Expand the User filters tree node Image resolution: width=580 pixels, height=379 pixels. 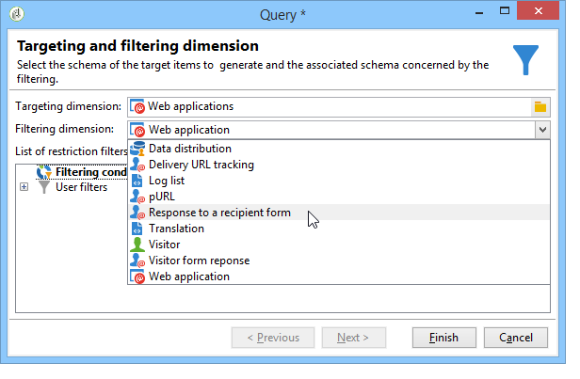(x=24, y=187)
